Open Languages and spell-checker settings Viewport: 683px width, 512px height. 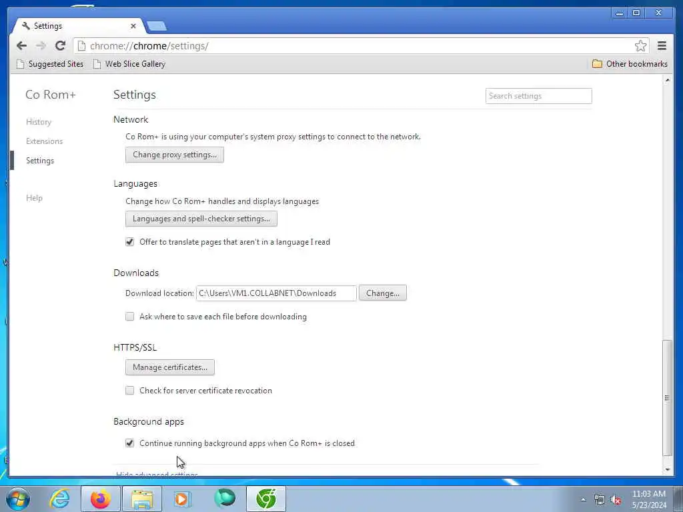[201, 219]
